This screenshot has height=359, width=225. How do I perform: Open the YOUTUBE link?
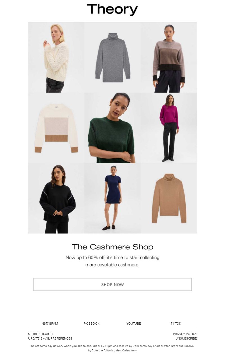tap(134, 323)
